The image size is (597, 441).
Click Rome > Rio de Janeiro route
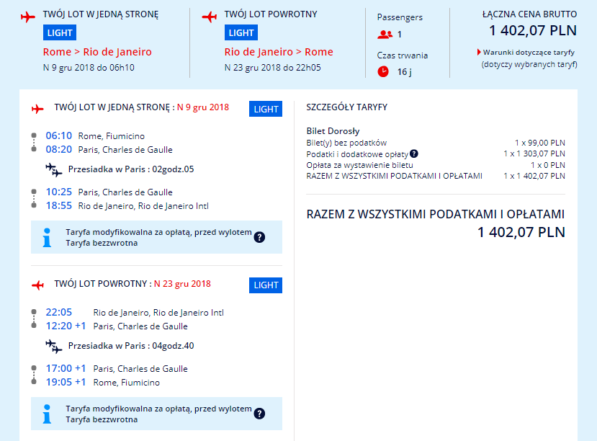point(97,52)
